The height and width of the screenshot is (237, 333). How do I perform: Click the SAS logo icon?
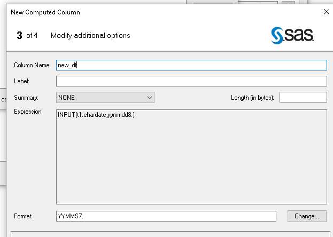[292, 35]
